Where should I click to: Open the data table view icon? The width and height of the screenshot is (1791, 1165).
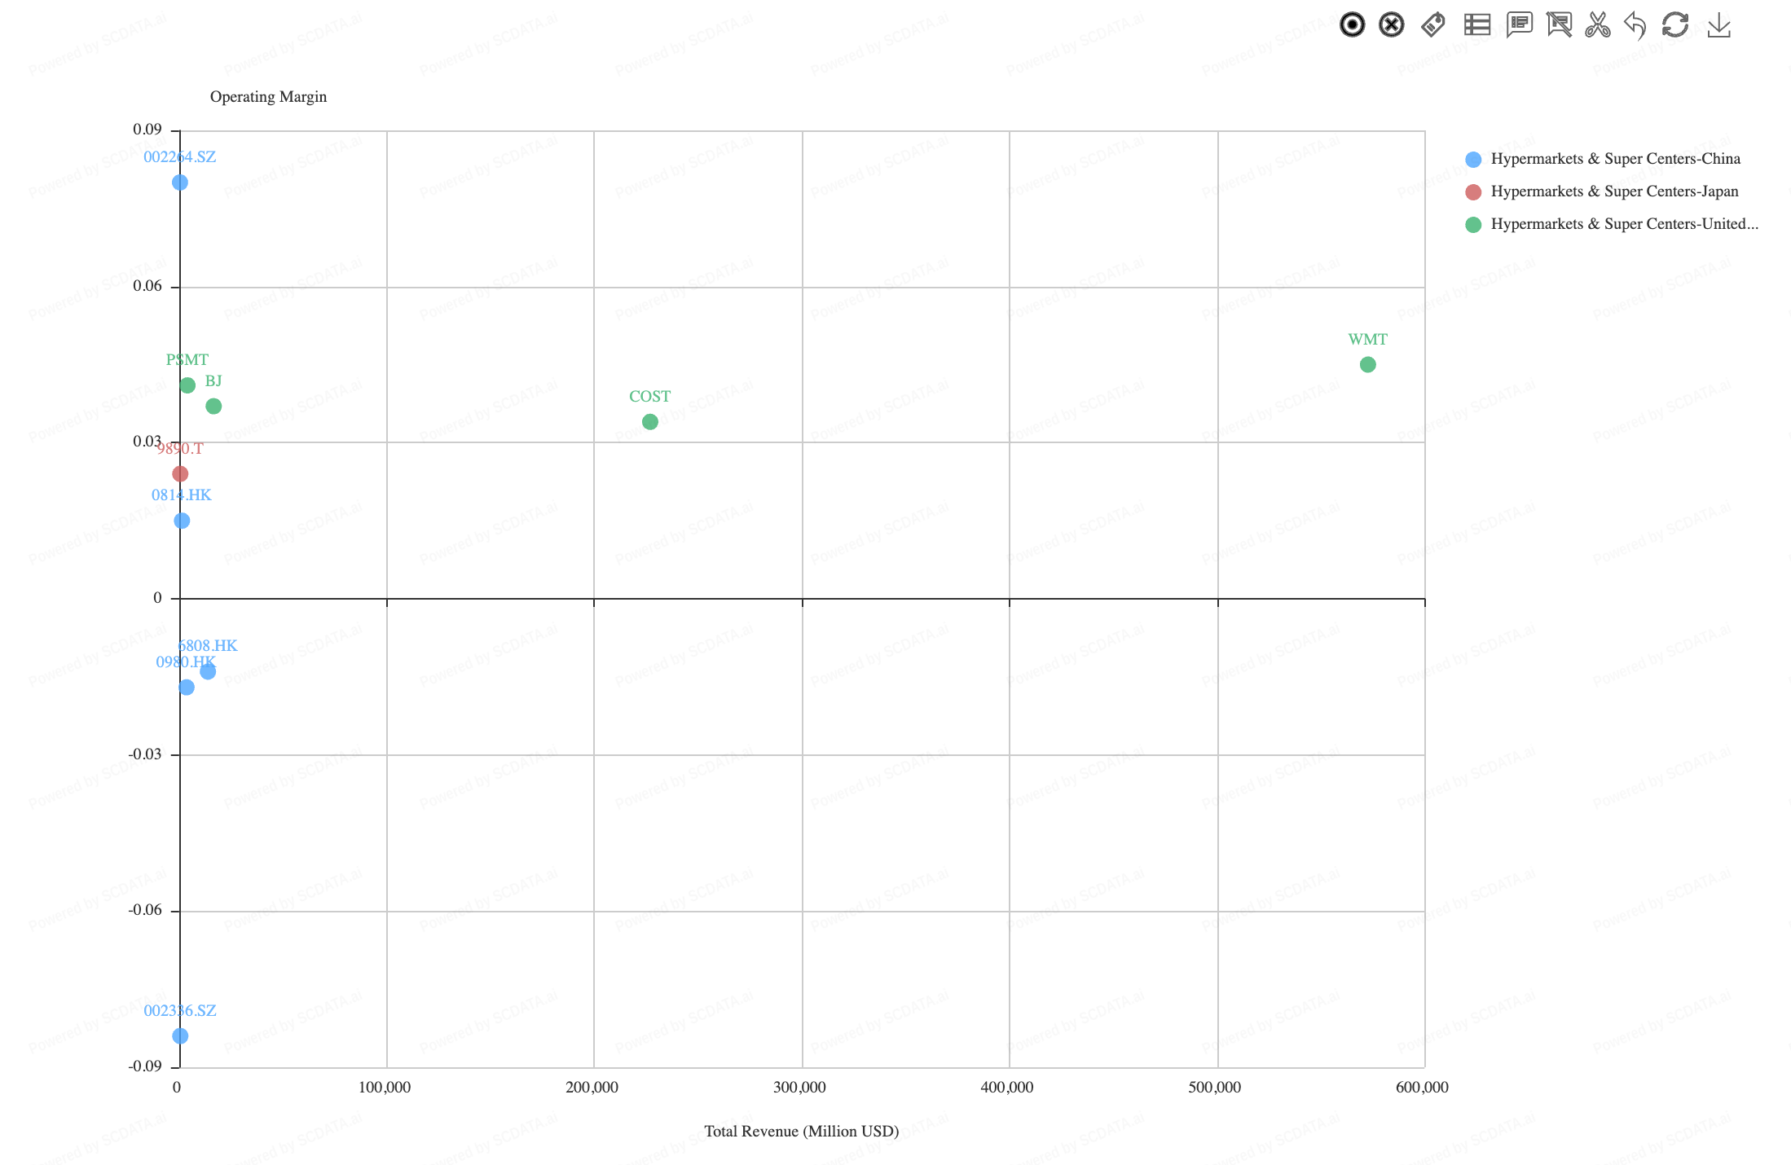[1476, 25]
